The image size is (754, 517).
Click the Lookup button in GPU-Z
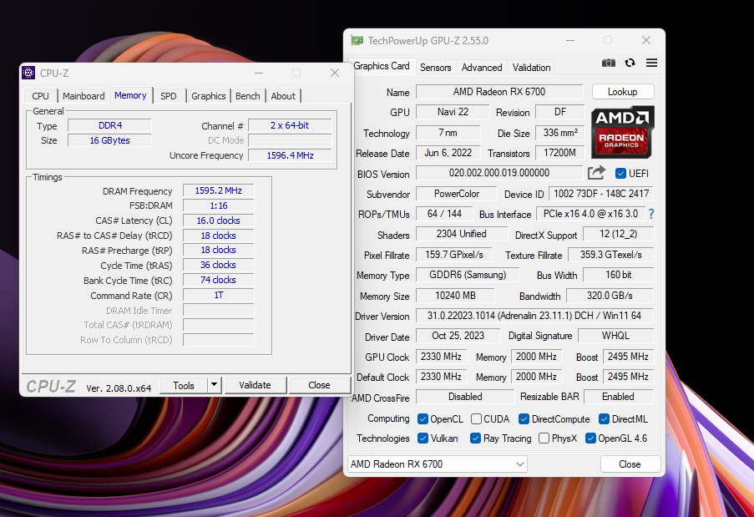point(623,91)
